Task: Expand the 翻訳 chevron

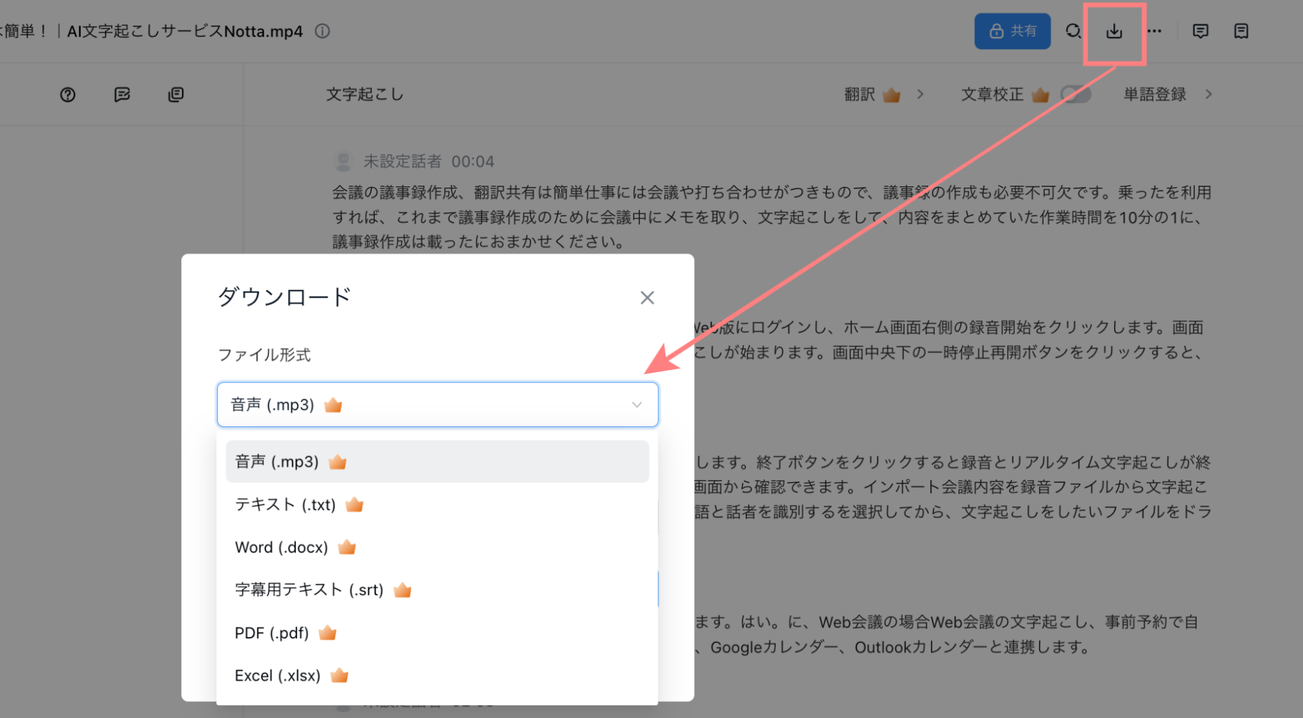Action: [x=920, y=94]
